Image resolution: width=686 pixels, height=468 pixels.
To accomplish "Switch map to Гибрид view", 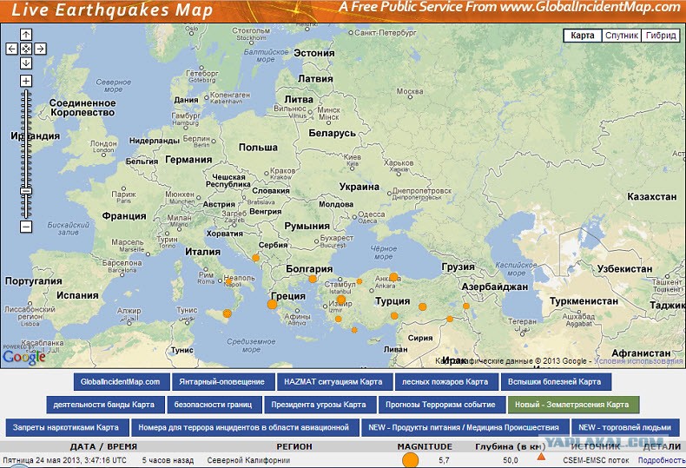I will click(x=661, y=36).
